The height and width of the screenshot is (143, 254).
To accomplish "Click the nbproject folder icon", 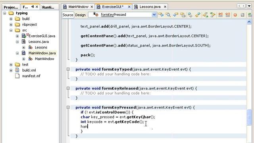I will pos(17,25).
